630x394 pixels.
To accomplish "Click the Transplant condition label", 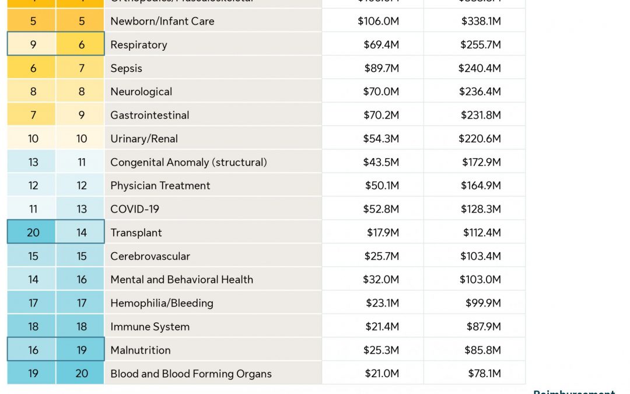I will coord(136,233).
